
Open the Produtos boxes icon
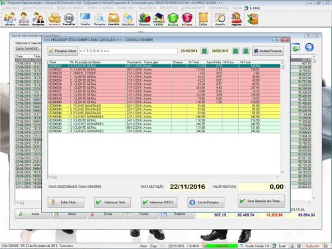pos(54,19)
